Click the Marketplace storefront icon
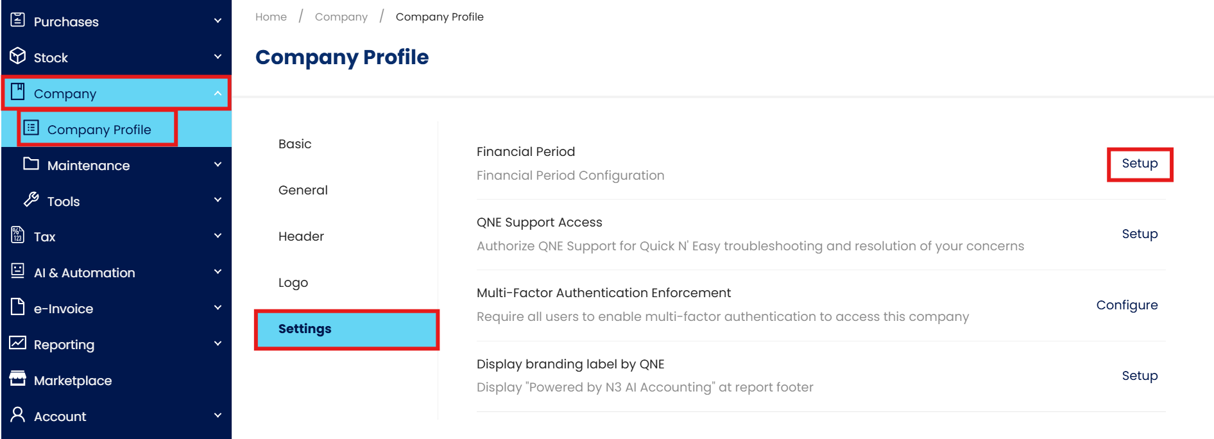Image resolution: width=1214 pixels, height=439 pixels. [18, 379]
